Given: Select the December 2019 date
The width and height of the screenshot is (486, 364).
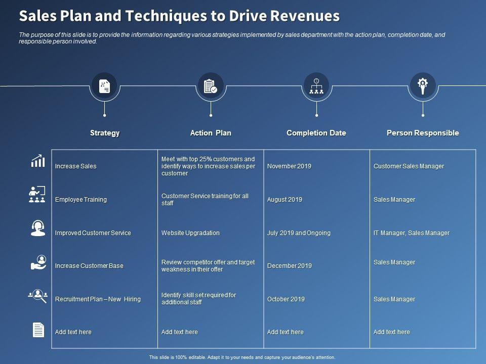Looking at the screenshot, I should 290,265.
